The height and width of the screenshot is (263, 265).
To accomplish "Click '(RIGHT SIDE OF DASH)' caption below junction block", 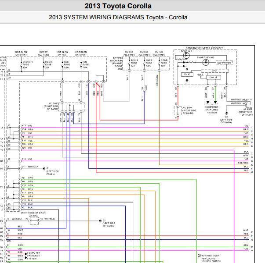I will coord(33,213).
